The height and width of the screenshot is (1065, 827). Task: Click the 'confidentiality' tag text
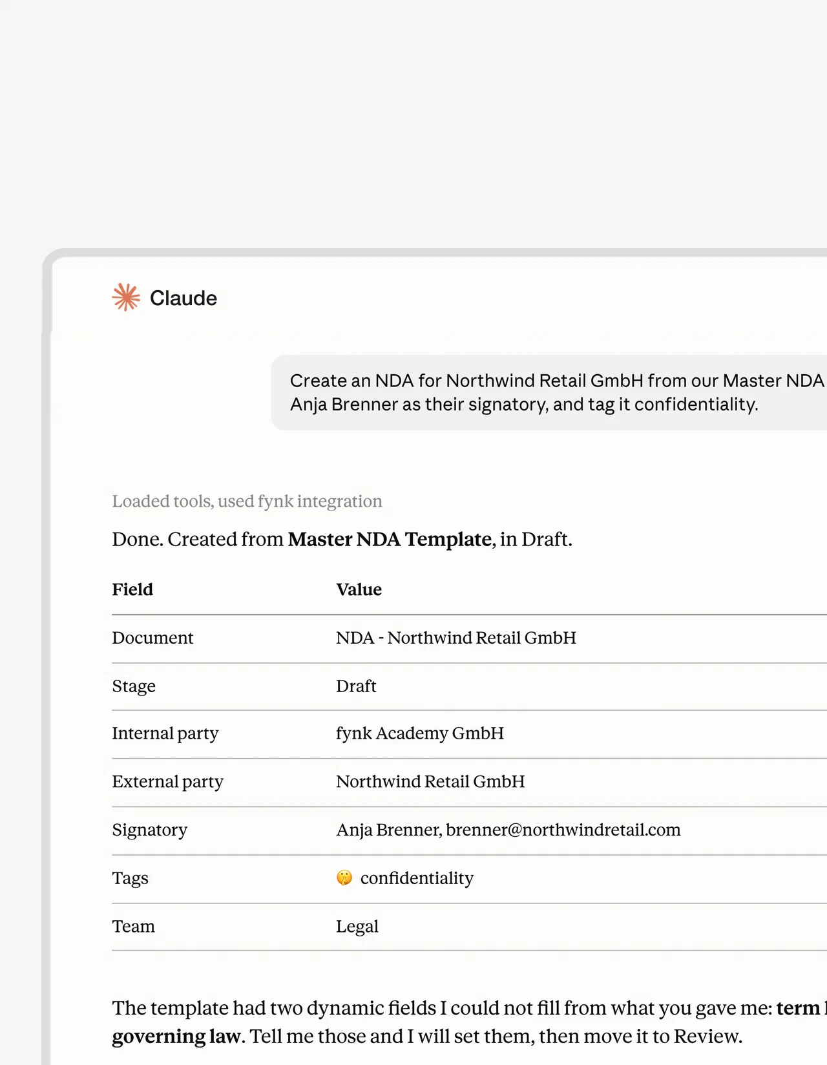pyautogui.click(x=417, y=878)
